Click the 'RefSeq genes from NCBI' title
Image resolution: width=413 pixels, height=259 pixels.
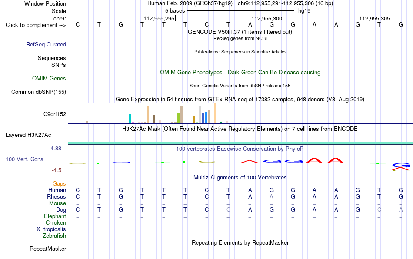tap(240, 38)
